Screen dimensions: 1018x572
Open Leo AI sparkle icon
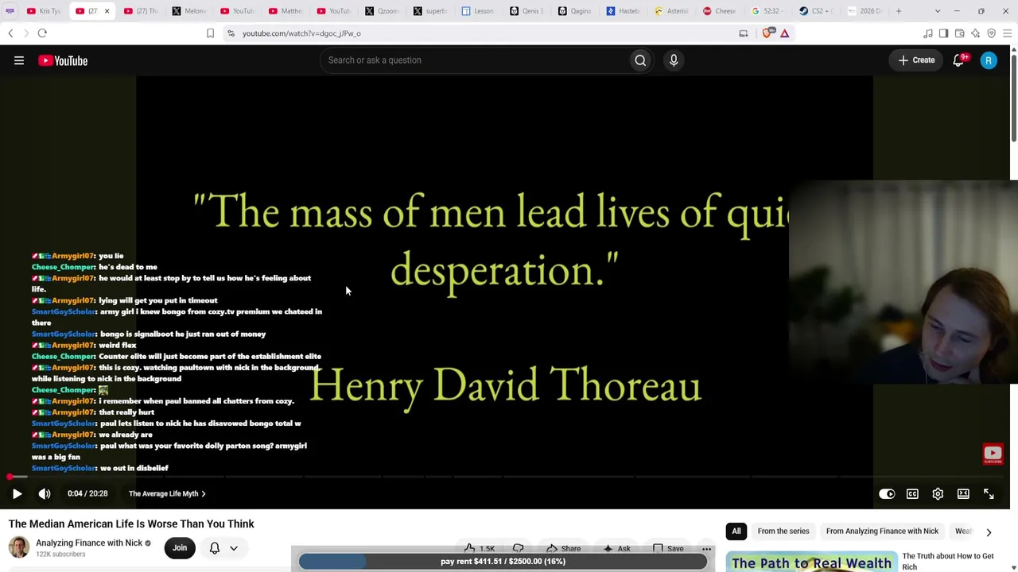[975, 33]
